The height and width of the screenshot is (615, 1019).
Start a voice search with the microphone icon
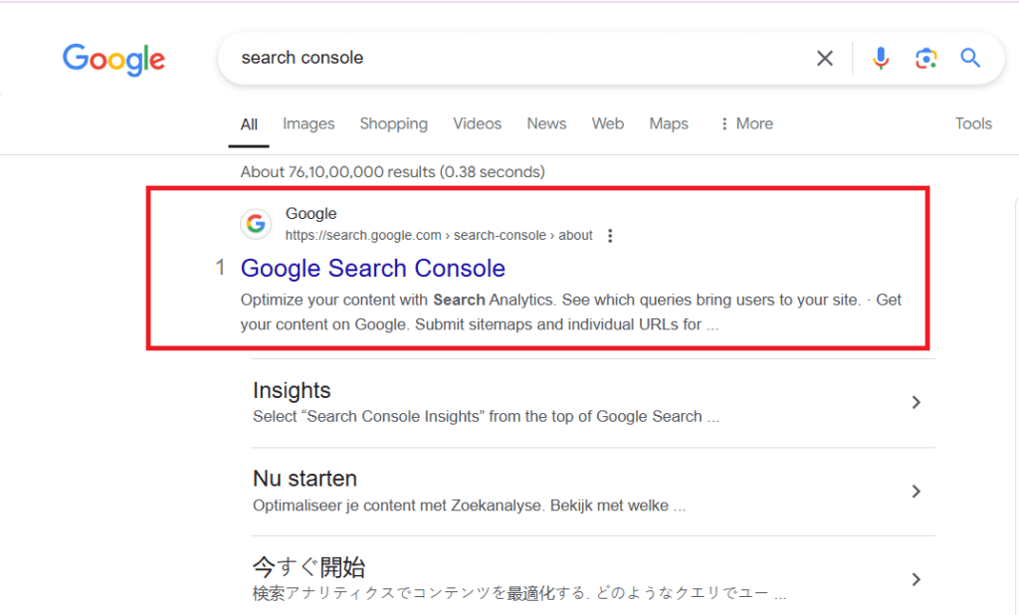pyautogui.click(x=881, y=58)
